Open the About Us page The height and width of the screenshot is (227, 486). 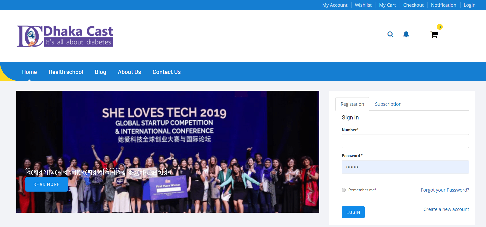pyautogui.click(x=129, y=72)
